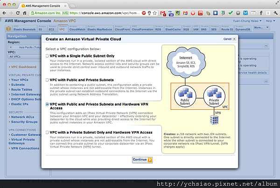The height and width of the screenshot is (188, 280).
Task: Open the Gmail checker extension with red badge
Action: pos(163,13)
